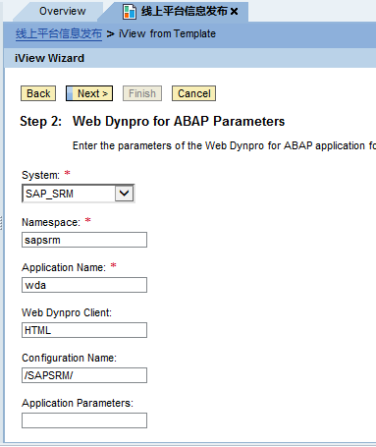Close the 线上平台信息发布 tab

pyautogui.click(x=234, y=12)
